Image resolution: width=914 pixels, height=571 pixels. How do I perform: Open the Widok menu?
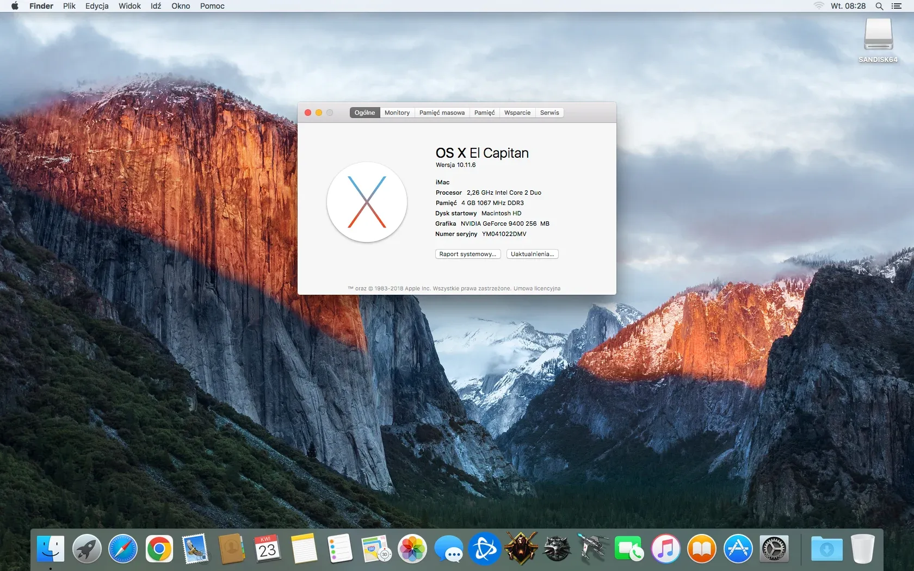click(129, 6)
